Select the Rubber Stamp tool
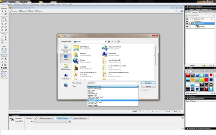Viewport: 216px width, 135px height. [x=2, y=30]
